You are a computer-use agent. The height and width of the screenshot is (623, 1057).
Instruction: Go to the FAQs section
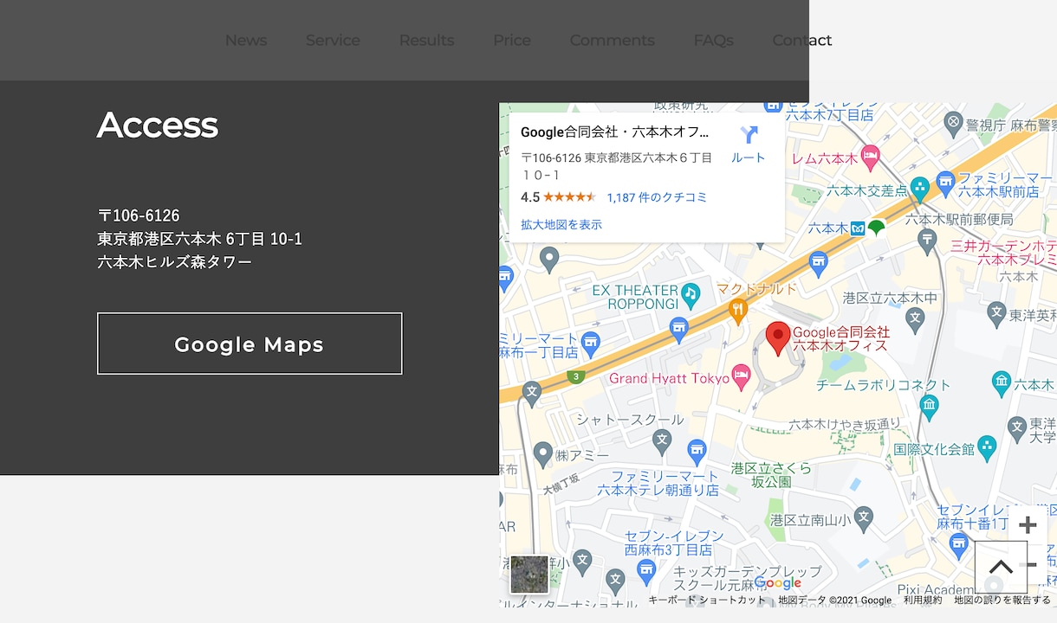(x=713, y=41)
